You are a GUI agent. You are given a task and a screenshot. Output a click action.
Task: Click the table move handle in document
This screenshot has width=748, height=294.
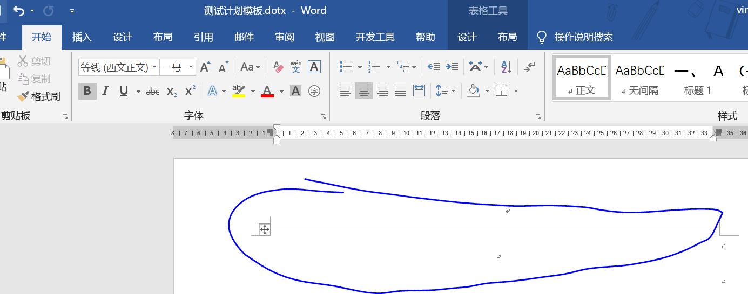pos(265,230)
